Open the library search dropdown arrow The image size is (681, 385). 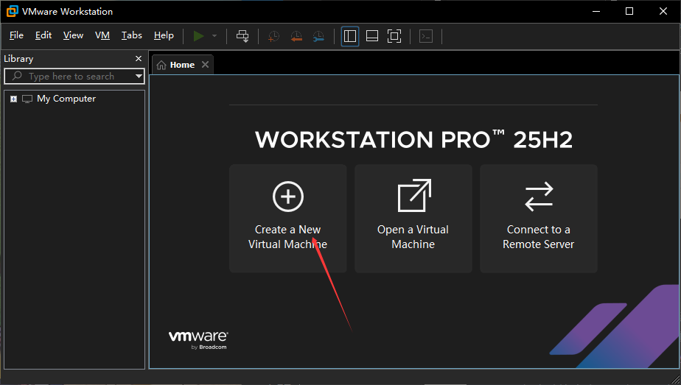[x=139, y=77]
